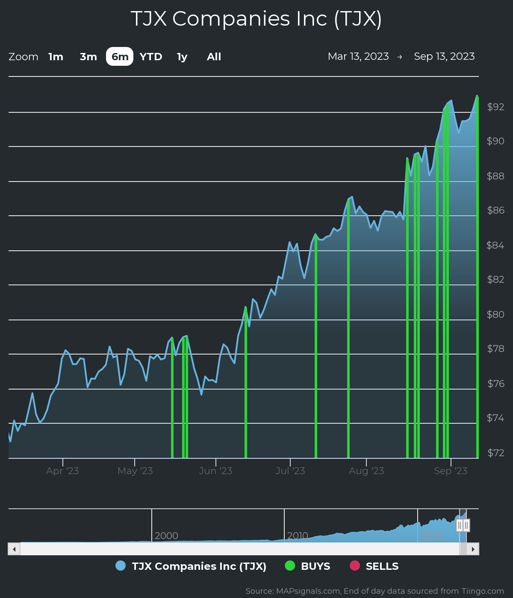Screen dimensions: 513x598
Task: Click the red SELLS legend marker
Action: pyautogui.click(x=355, y=566)
